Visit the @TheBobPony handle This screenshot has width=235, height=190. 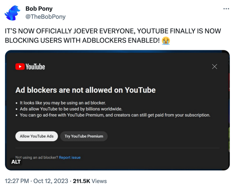point(45,17)
